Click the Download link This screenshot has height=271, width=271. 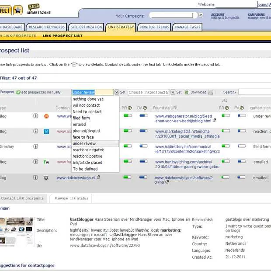[x=198, y=92]
